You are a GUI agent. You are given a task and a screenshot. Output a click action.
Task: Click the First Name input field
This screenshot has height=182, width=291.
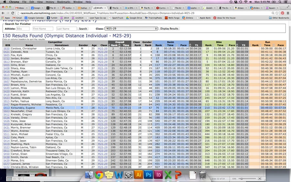[43, 29]
